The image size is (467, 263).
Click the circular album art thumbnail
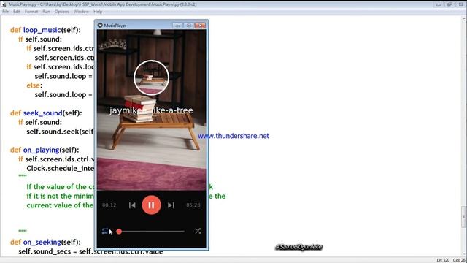tap(151, 77)
